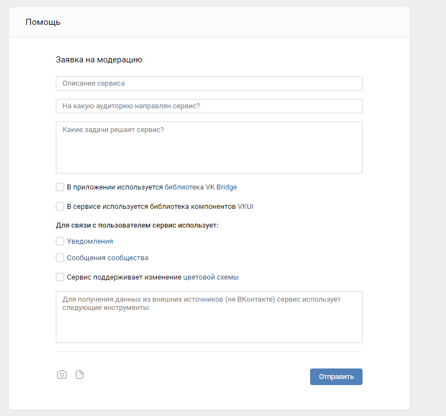Open the цветовой схемы link
The height and width of the screenshot is (416, 446).
pos(211,277)
